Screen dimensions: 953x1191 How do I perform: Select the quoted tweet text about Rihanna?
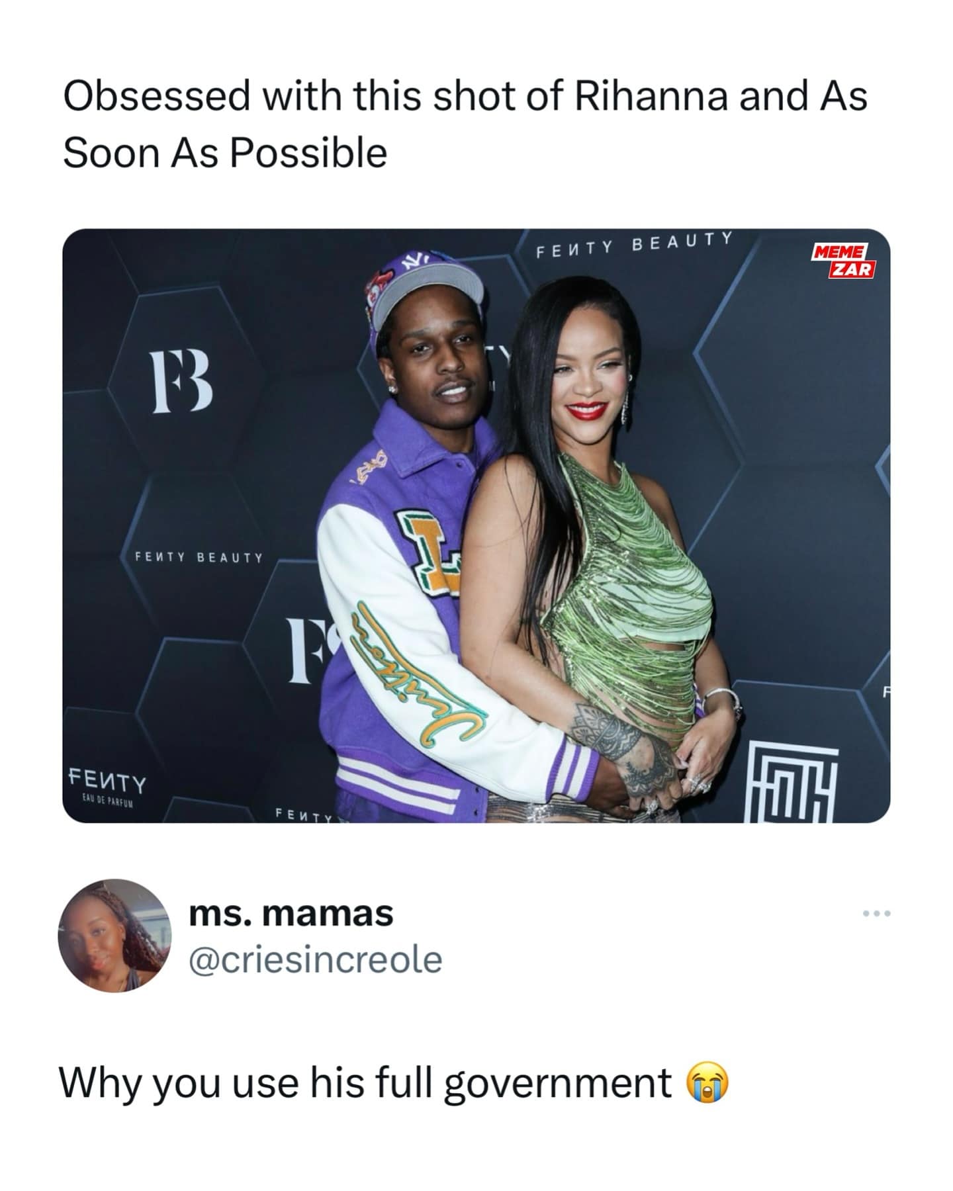click(x=465, y=124)
